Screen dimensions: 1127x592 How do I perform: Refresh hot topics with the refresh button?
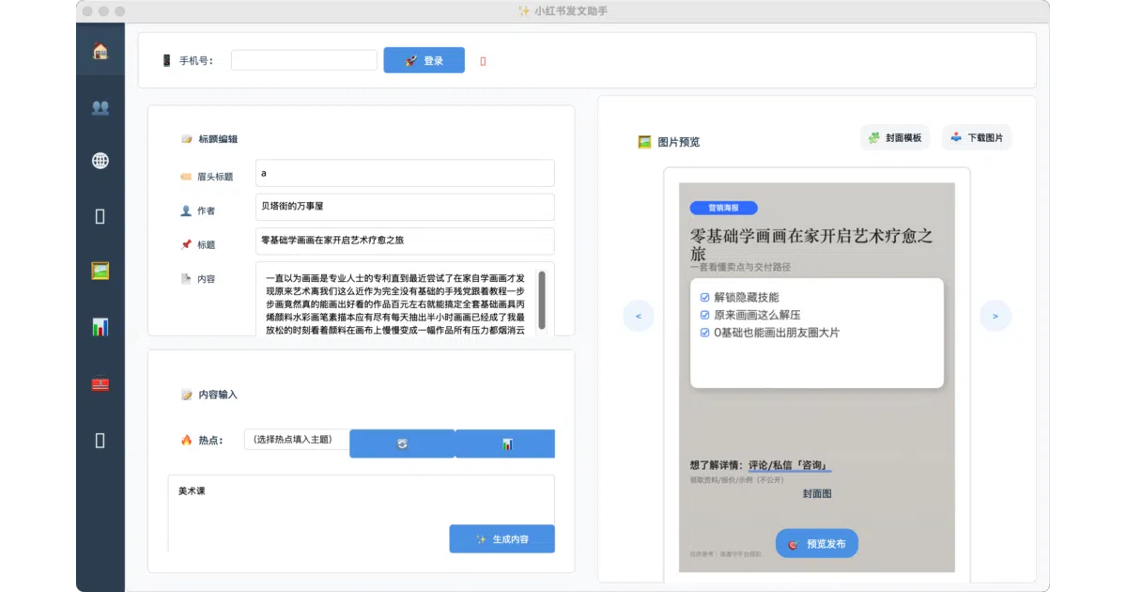402,444
